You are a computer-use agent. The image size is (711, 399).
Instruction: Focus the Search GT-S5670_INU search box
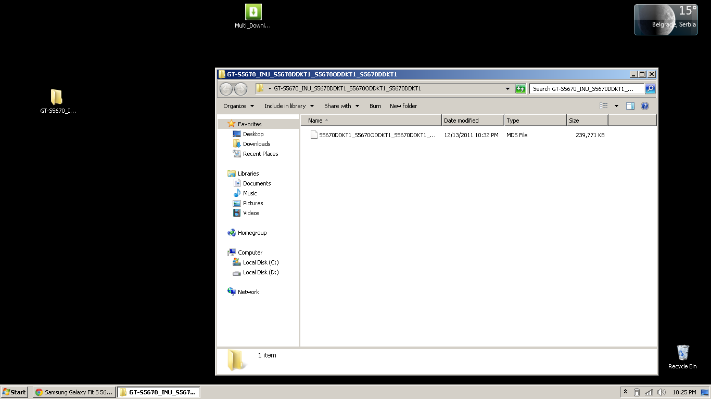tap(587, 89)
